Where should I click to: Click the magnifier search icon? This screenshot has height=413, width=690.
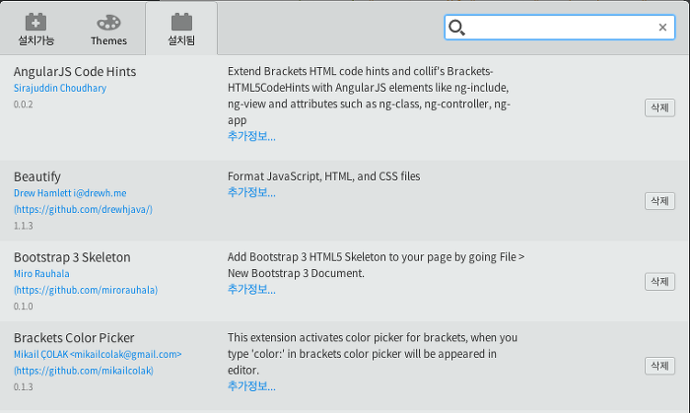(x=456, y=28)
